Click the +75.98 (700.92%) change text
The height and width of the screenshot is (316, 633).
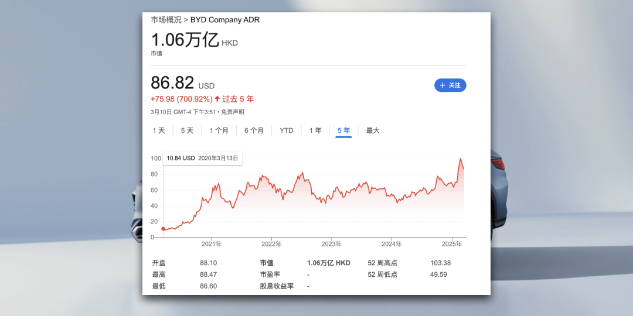[x=181, y=99]
